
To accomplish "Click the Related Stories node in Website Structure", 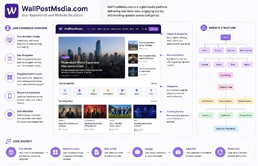I will [245, 101].
